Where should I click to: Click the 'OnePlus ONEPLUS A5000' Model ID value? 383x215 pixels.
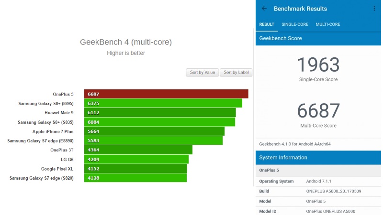click(x=331, y=211)
